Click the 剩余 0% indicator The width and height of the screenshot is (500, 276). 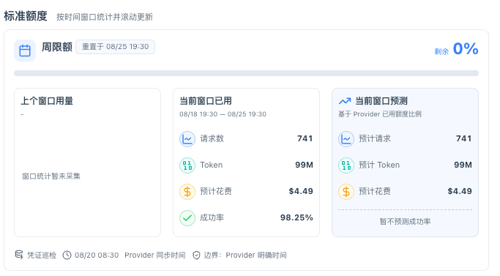coord(456,49)
